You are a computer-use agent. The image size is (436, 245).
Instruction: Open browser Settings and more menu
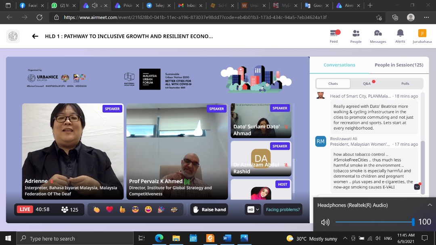tap(426, 17)
